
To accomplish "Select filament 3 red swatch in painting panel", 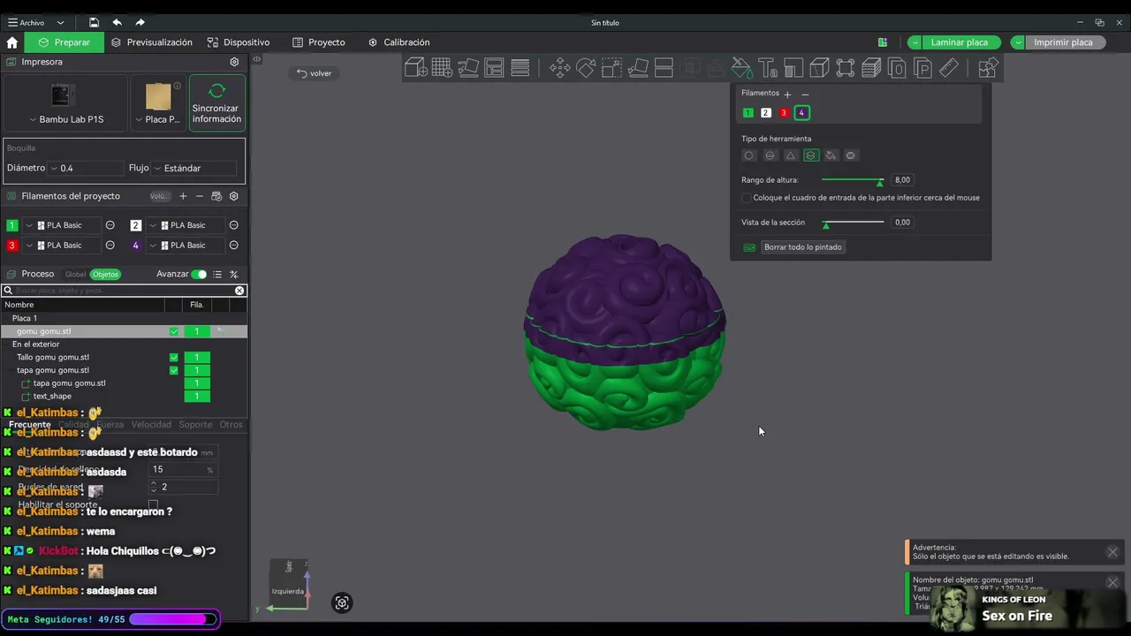I will pyautogui.click(x=784, y=113).
